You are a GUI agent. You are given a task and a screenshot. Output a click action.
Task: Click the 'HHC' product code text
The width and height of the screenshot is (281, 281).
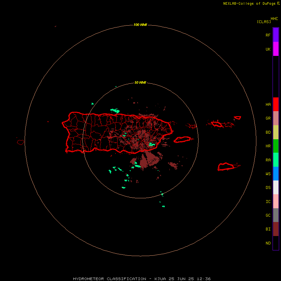[x=274, y=19]
